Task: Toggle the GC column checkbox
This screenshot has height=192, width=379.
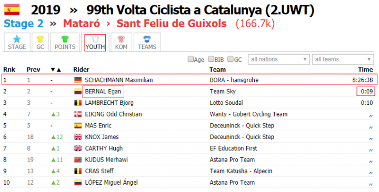Action: [x=231, y=59]
